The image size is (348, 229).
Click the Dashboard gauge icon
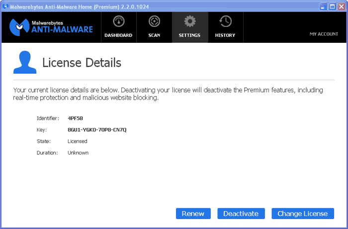coord(119,21)
